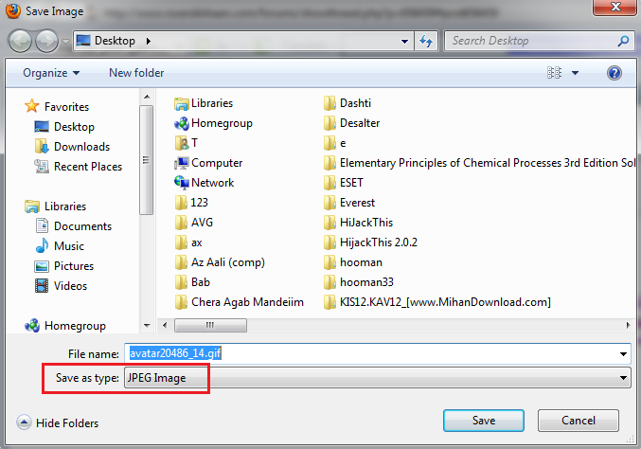Viewport: 641px width, 449px height.
Task: Open the Save as type dropdown
Action: [x=379, y=378]
